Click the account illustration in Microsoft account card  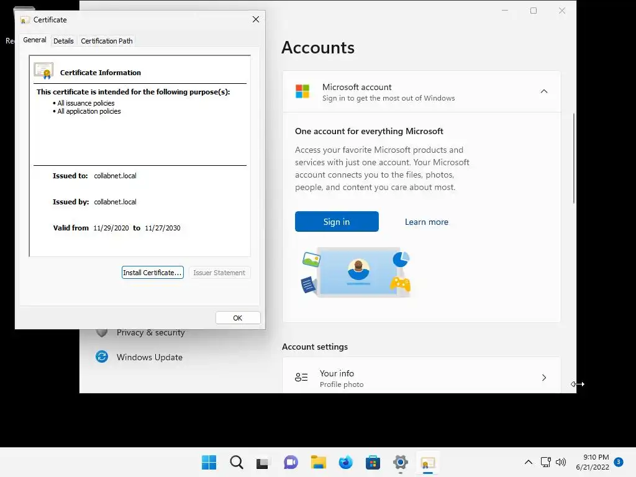pos(357,272)
